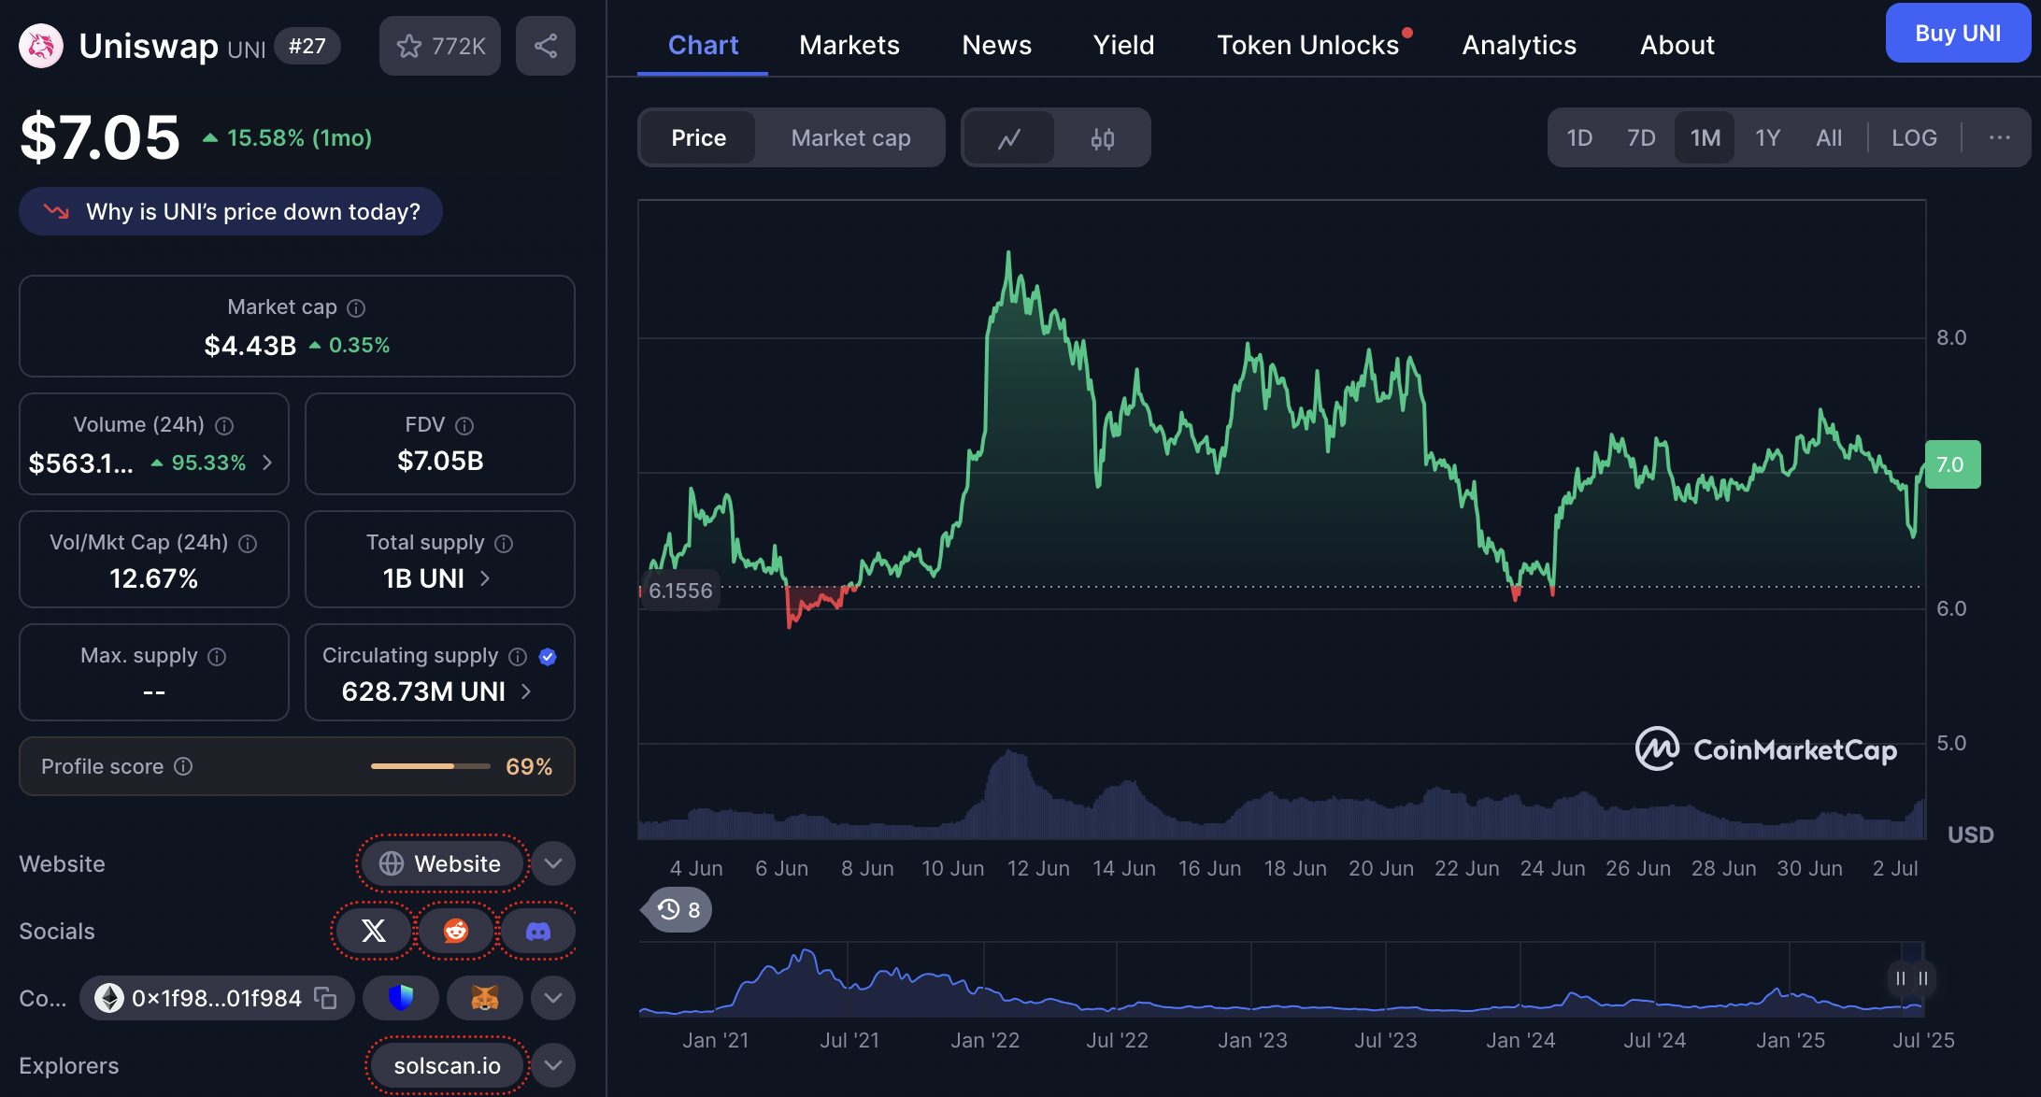Image resolution: width=2041 pixels, height=1097 pixels.
Task: Open the X (Twitter) social link
Action: (x=373, y=931)
